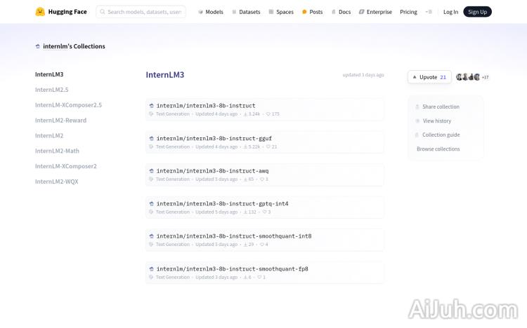Open the InternLM-XComposer2.5 collection
Image resolution: width=527 pixels, height=328 pixels.
point(68,105)
